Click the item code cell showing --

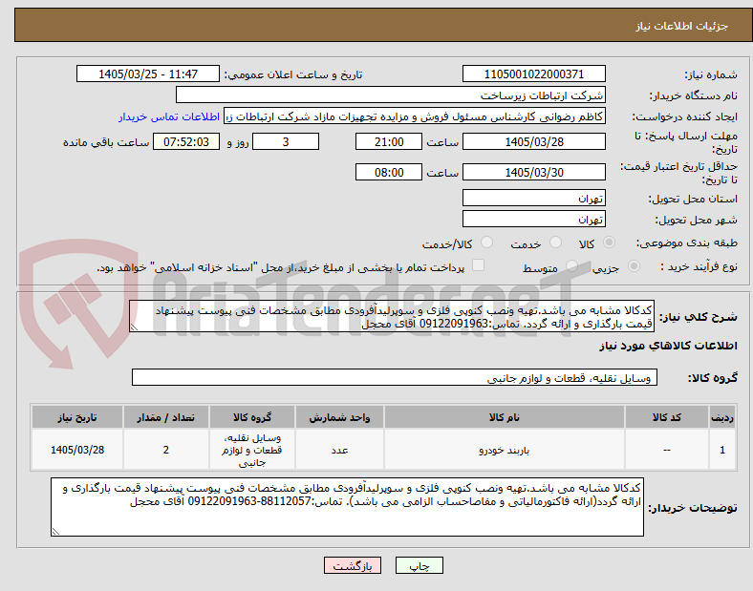pyautogui.click(x=667, y=450)
